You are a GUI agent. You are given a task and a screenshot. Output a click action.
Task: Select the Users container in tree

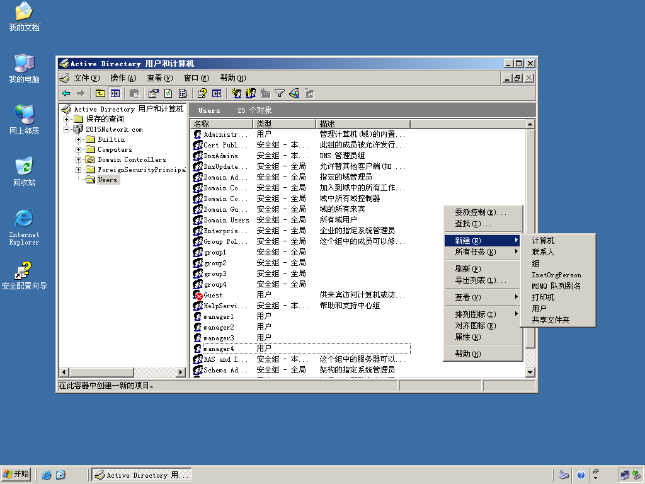[107, 180]
